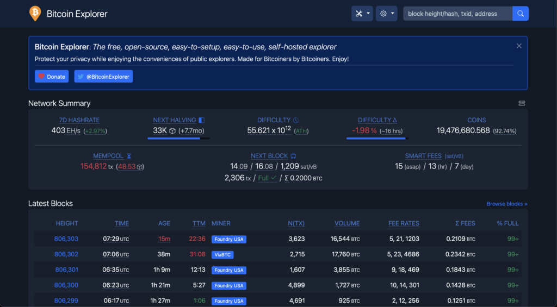Open block 806,300

point(66,285)
